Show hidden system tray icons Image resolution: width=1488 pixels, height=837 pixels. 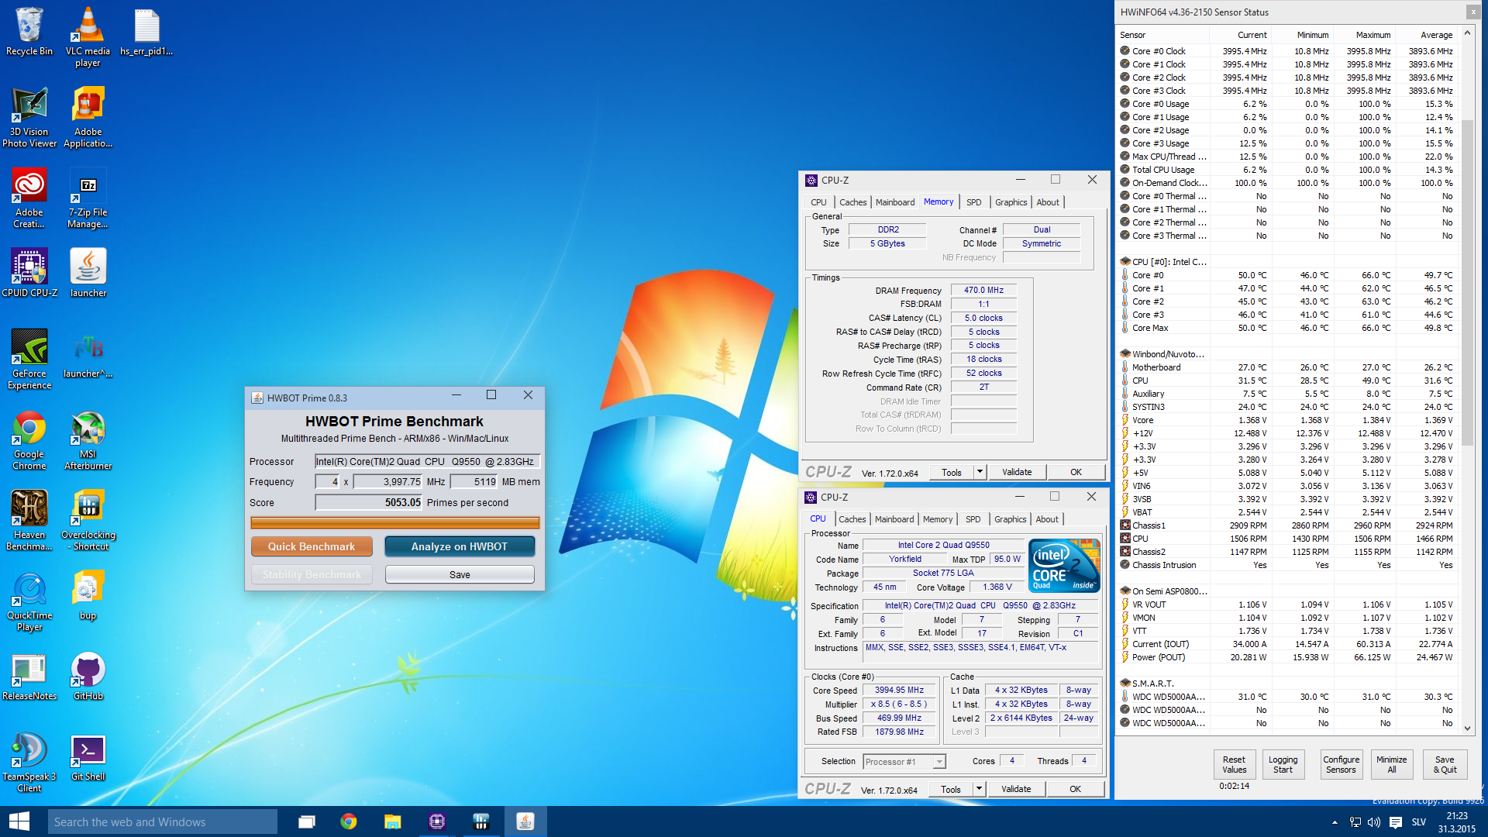point(1335,822)
